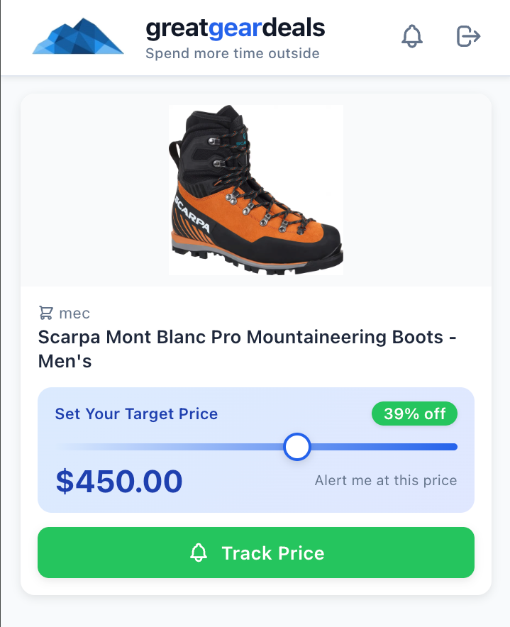Image resolution: width=510 pixels, height=627 pixels.
Task: Open notifications via the header bell icon
Action: click(412, 36)
